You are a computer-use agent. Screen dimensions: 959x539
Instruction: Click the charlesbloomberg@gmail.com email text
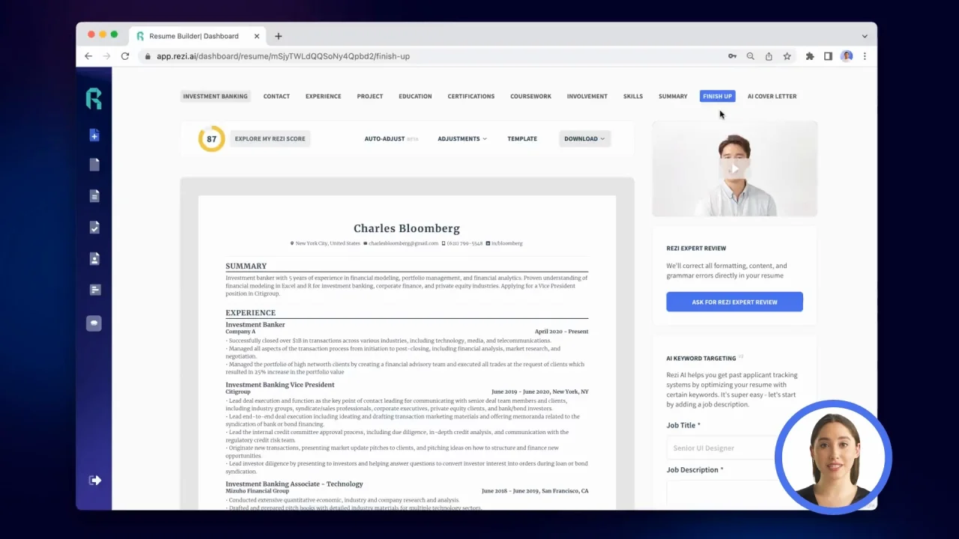coord(403,243)
